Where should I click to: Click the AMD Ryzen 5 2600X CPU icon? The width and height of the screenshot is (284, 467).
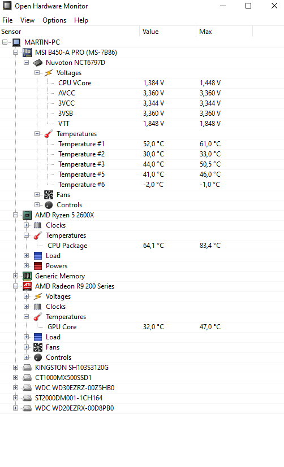pyautogui.click(x=27, y=215)
